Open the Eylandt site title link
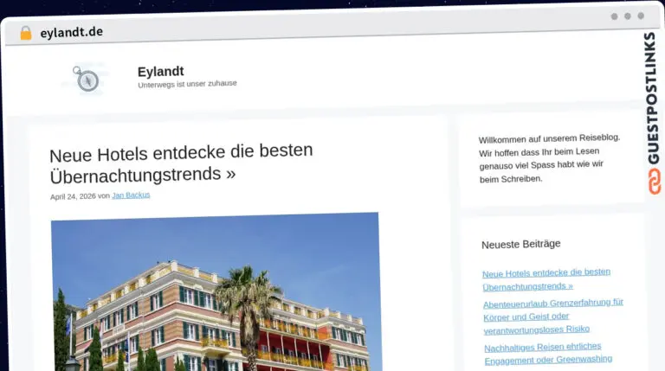 pos(161,72)
